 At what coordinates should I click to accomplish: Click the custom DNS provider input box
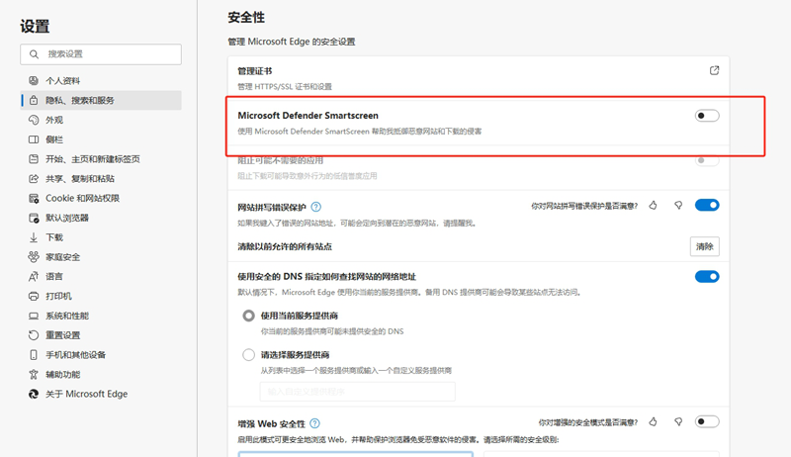358,392
